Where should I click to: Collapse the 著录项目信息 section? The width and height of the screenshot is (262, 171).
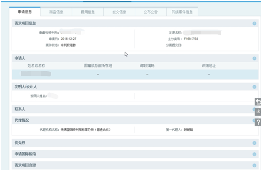click(x=254, y=23)
